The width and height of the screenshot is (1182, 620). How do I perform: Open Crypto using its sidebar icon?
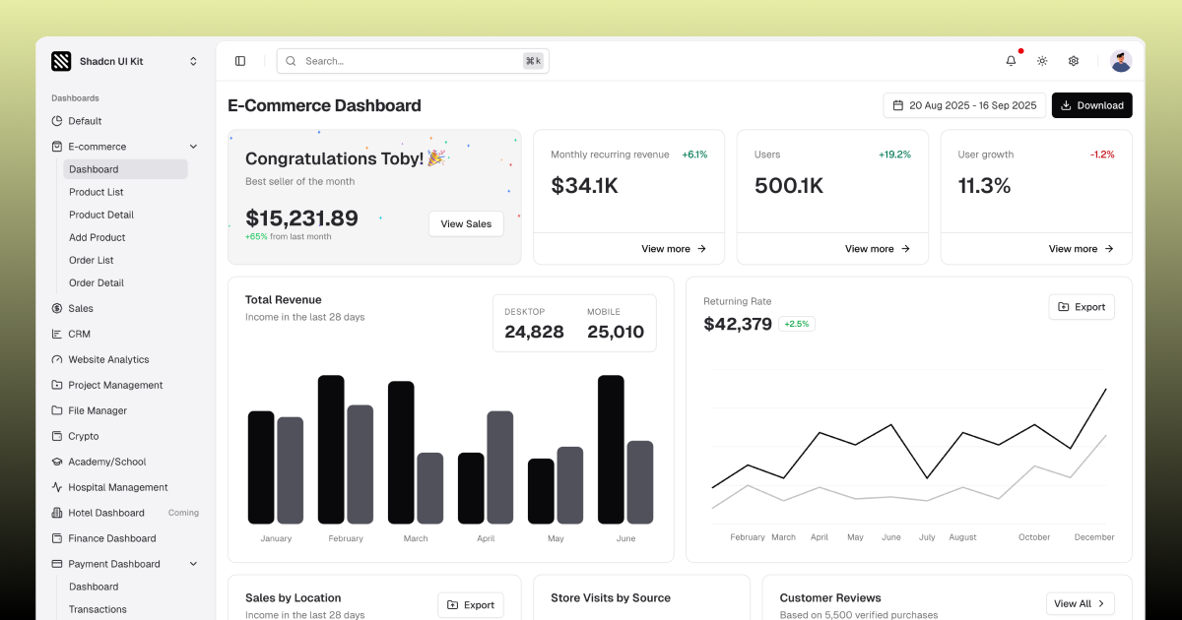click(x=57, y=436)
